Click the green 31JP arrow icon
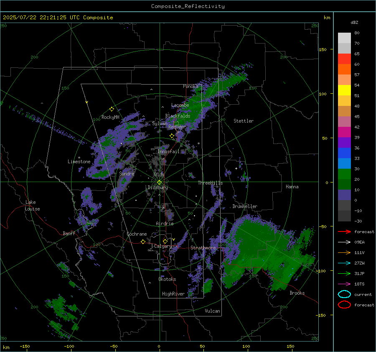Viewport: 376px width, 352px height. pos(344,273)
